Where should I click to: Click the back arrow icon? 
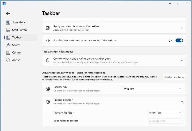click(8, 13)
